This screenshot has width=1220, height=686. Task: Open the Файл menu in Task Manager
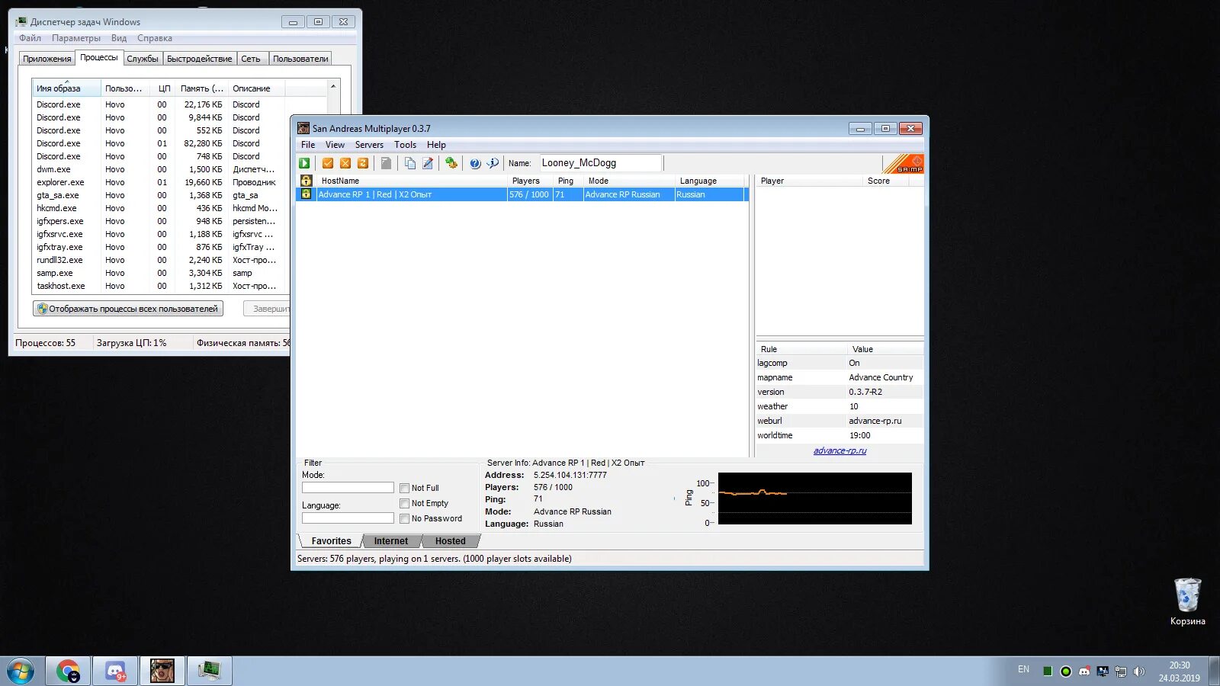point(30,38)
